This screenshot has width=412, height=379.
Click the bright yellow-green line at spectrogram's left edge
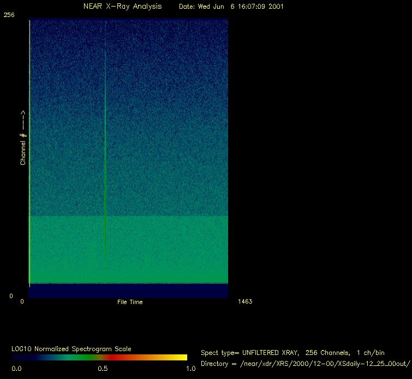pos(29,153)
